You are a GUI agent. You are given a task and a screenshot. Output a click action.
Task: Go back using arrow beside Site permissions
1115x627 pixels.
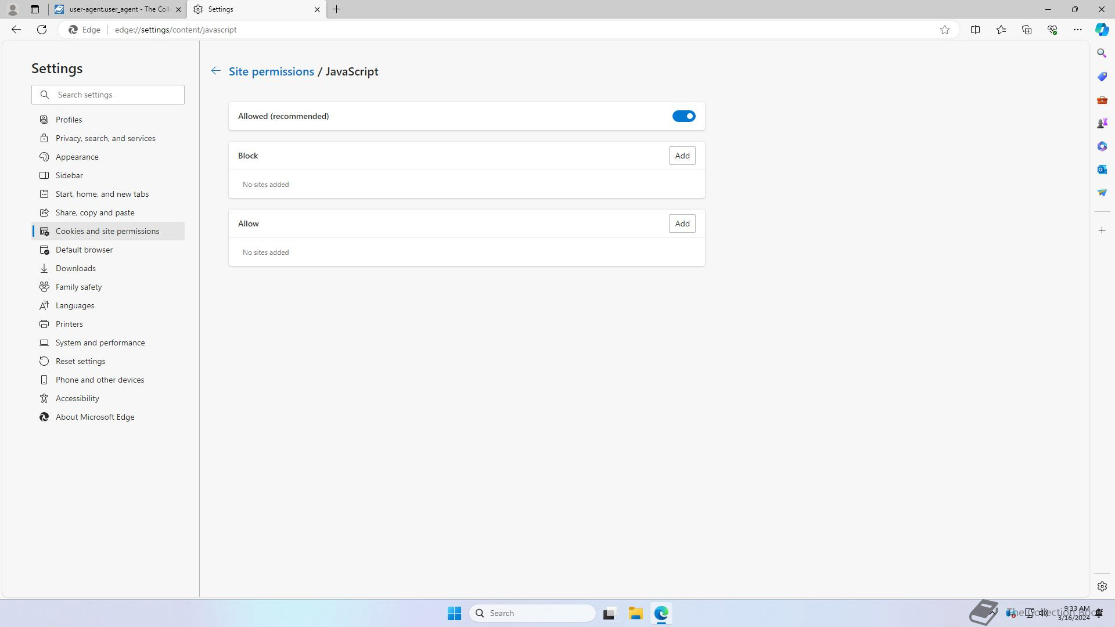click(x=215, y=71)
